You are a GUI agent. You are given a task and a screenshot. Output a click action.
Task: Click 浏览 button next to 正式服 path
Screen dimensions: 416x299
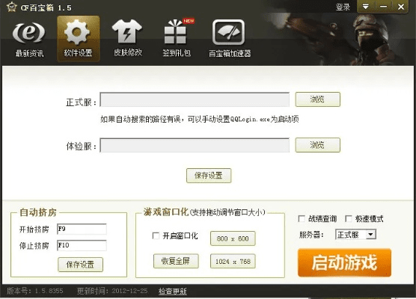pos(317,99)
